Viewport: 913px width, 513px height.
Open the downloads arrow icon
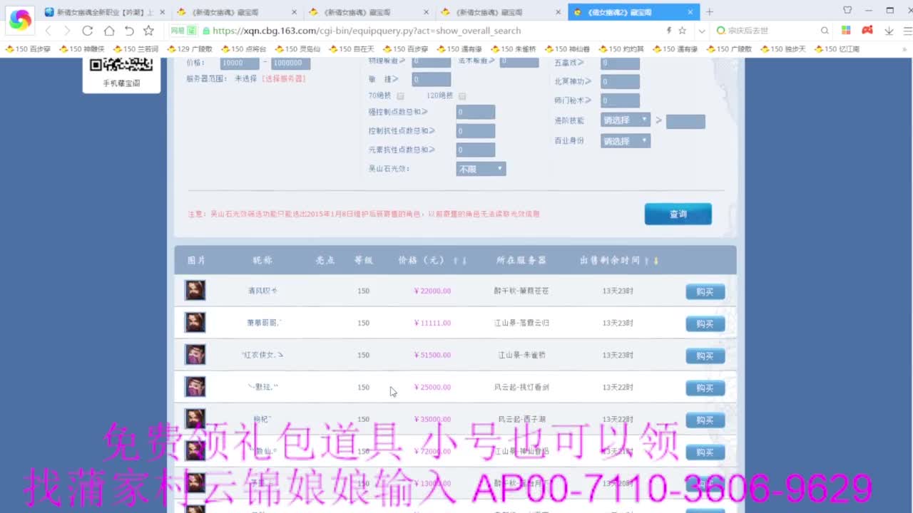(889, 31)
